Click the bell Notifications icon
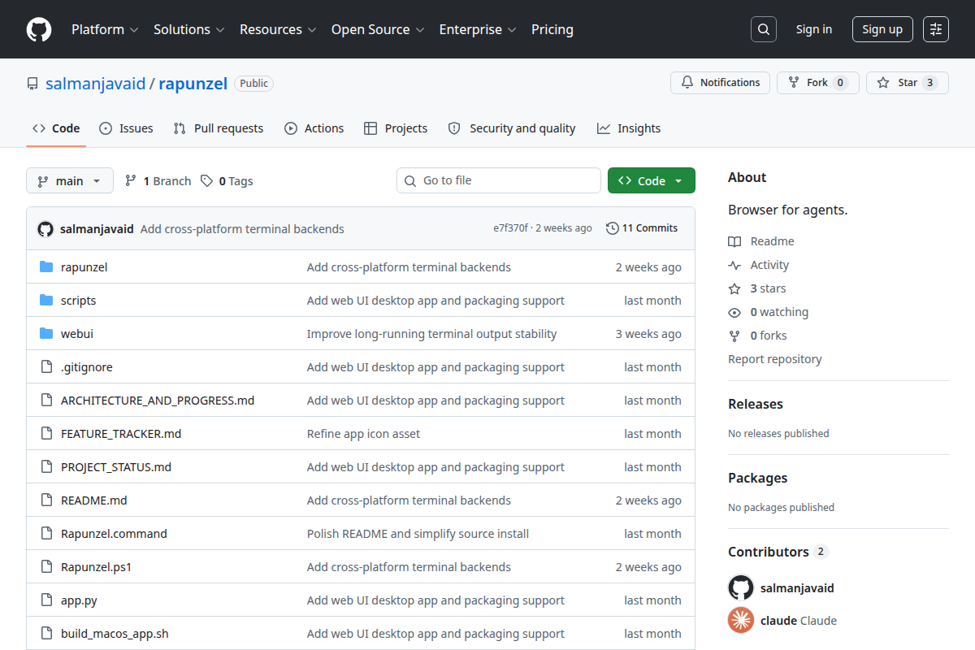Screen dimensions: 975x650 pyautogui.click(x=687, y=83)
